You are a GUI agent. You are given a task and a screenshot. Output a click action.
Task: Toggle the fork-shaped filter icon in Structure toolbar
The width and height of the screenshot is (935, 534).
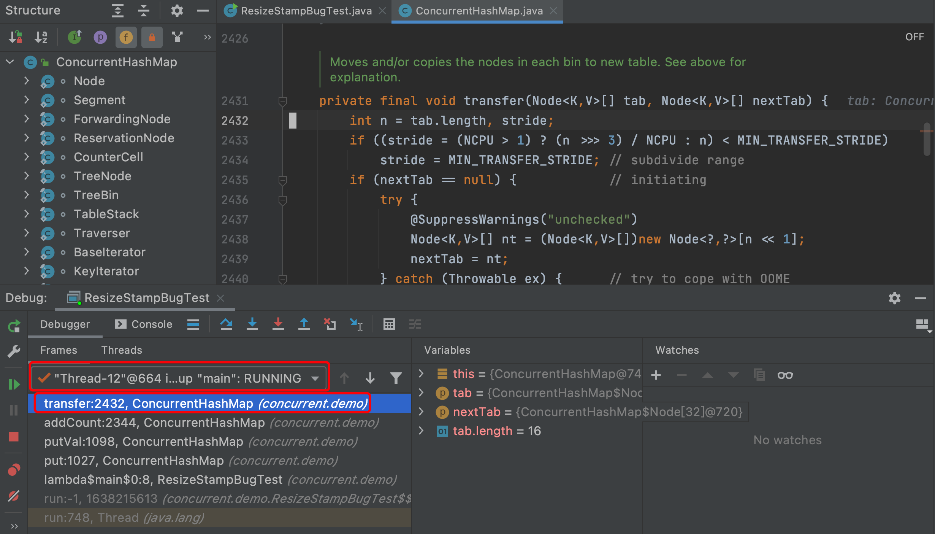tap(177, 37)
